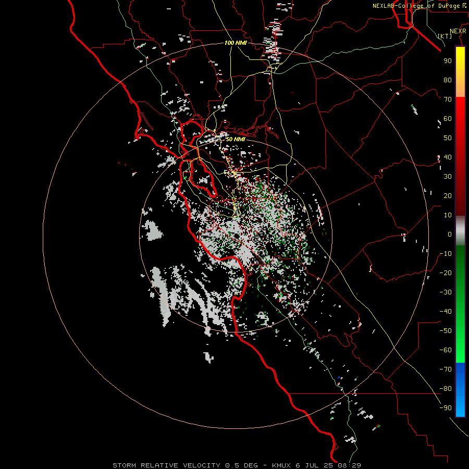Click the -60 scale value
This screenshot has width=469, height=469.
446,350
